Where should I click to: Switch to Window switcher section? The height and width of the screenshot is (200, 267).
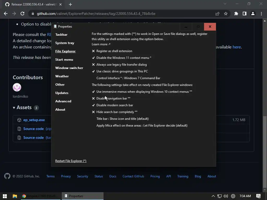point(69,68)
